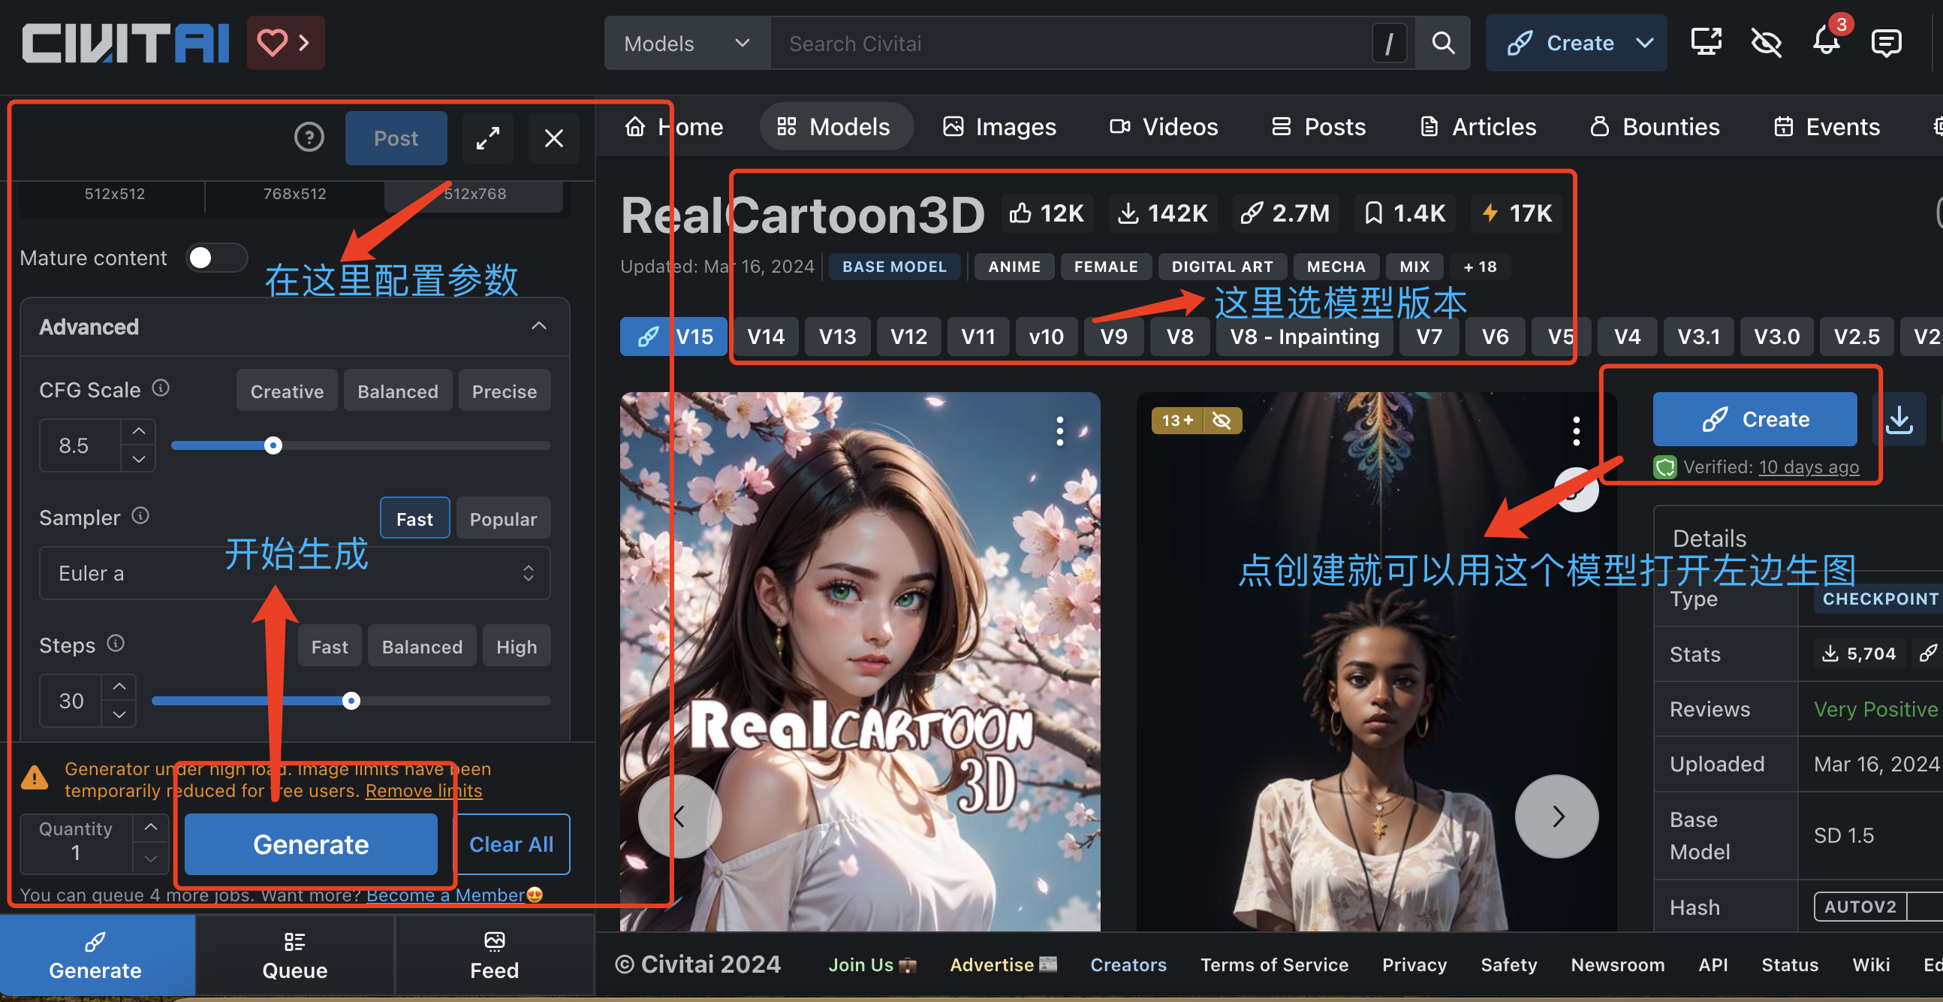
Task: Expand the +18 more tags badge
Action: pyautogui.click(x=1479, y=267)
